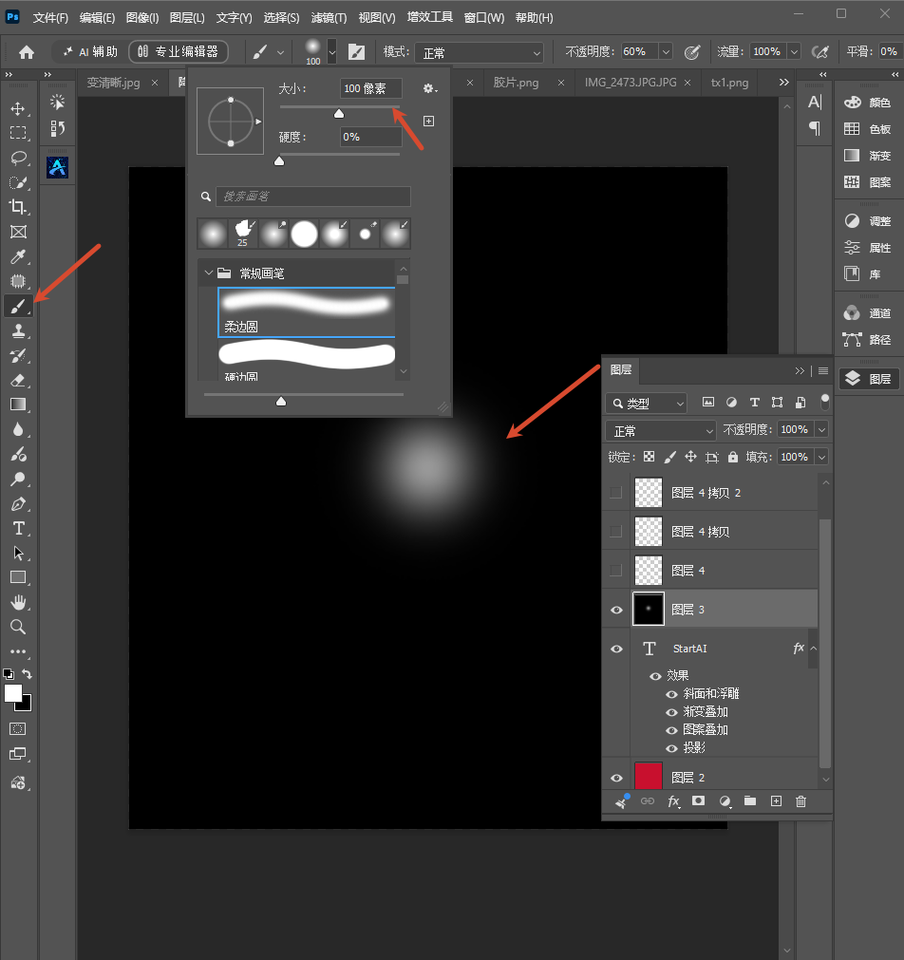Click the Home icon in options bar

[27, 52]
